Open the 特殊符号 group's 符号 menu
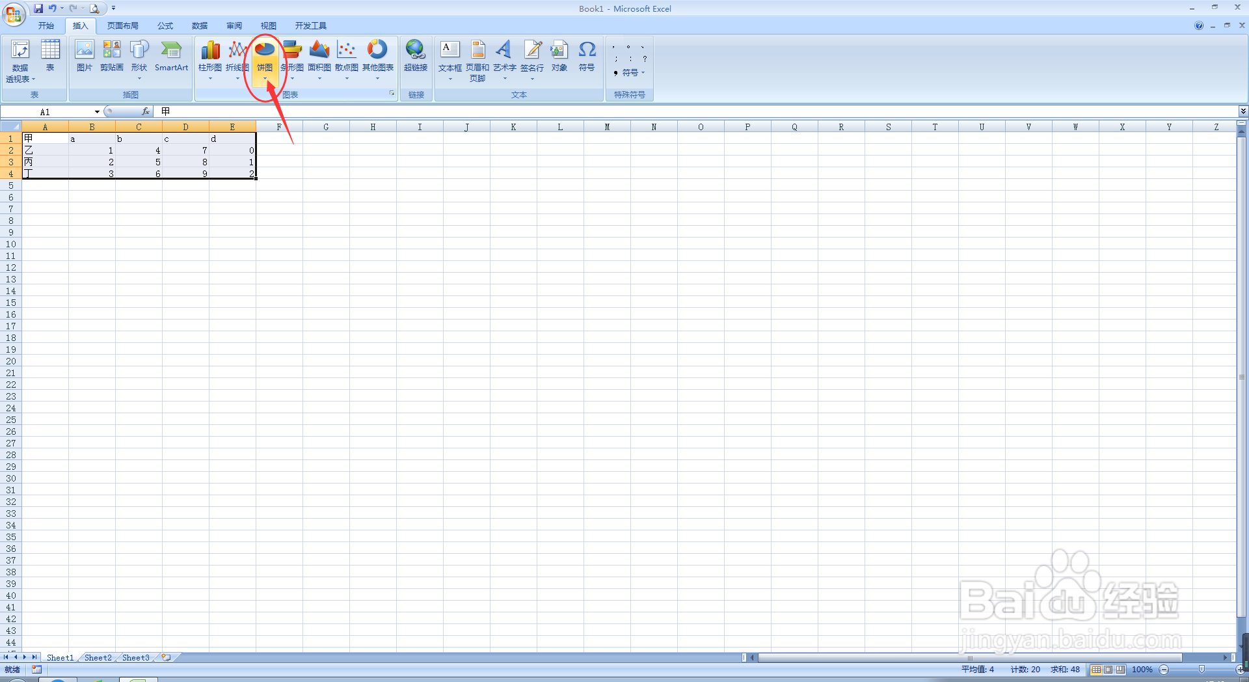Image resolution: width=1249 pixels, height=682 pixels. [630, 73]
